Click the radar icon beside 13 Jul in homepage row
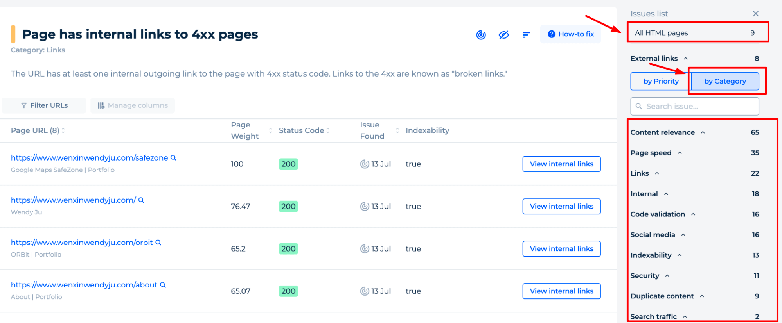This screenshot has height=323, width=782. pos(365,206)
